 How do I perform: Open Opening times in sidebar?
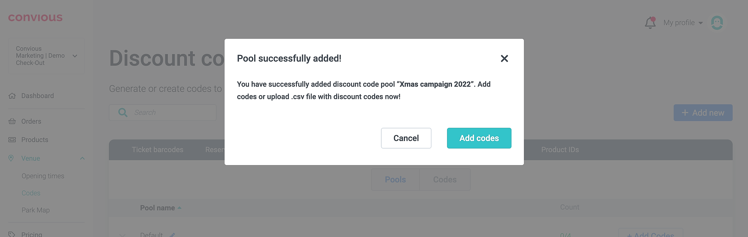click(43, 176)
